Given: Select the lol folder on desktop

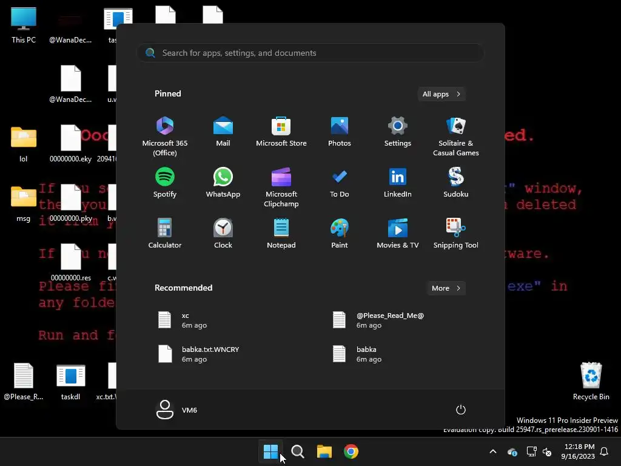Looking at the screenshot, I should click(x=24, y=144).
